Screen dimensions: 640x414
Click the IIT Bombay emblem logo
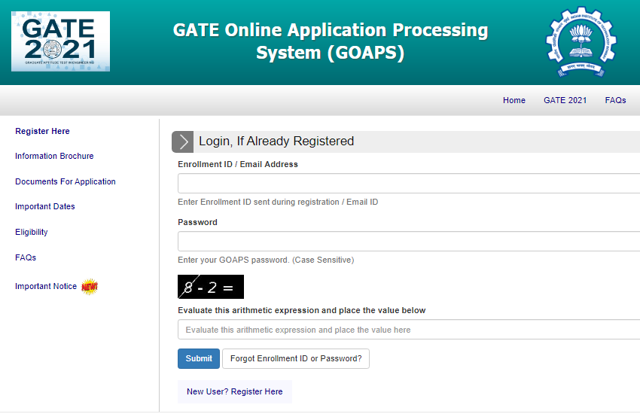(581, 41)
